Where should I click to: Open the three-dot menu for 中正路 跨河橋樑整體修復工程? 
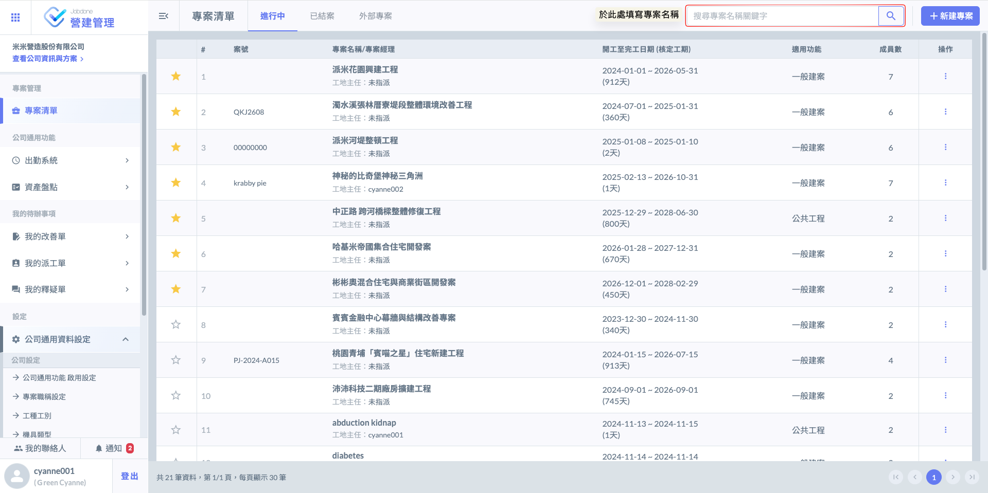point(945,218)
